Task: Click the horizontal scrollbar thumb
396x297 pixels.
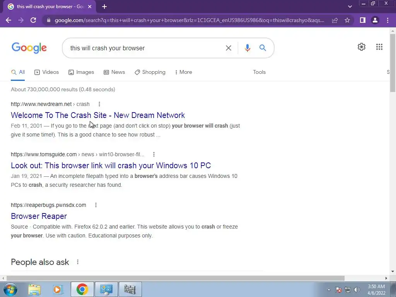Action: (176, 278)
